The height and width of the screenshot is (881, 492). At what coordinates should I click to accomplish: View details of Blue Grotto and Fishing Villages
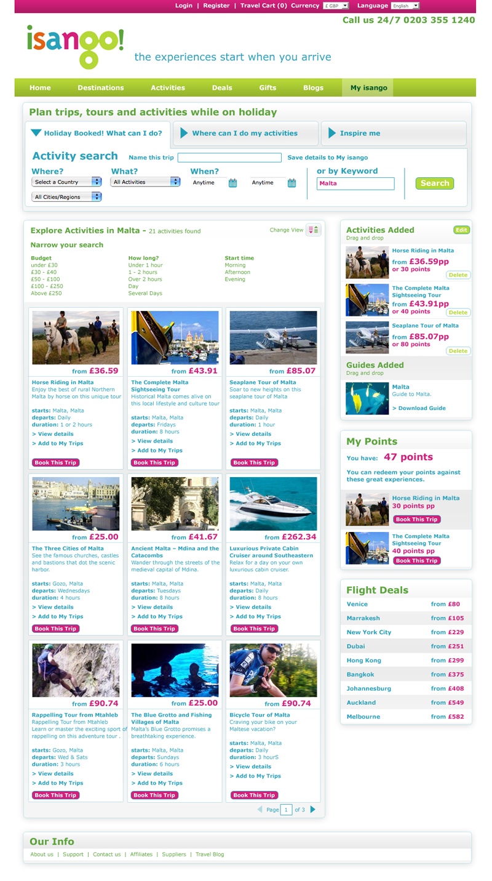coord(152,774)
